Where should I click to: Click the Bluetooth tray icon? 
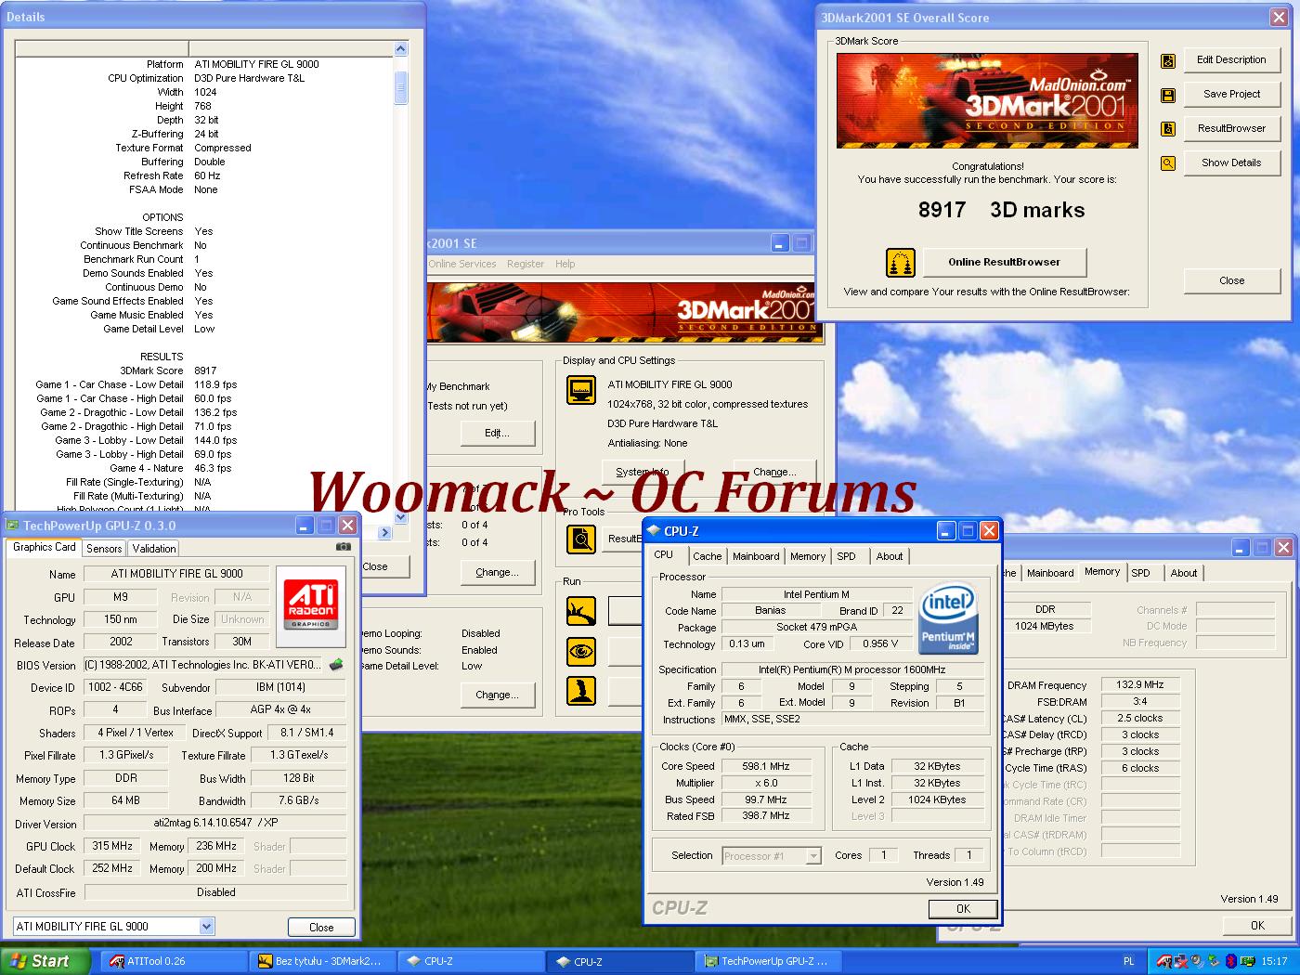coord(1230,961)
